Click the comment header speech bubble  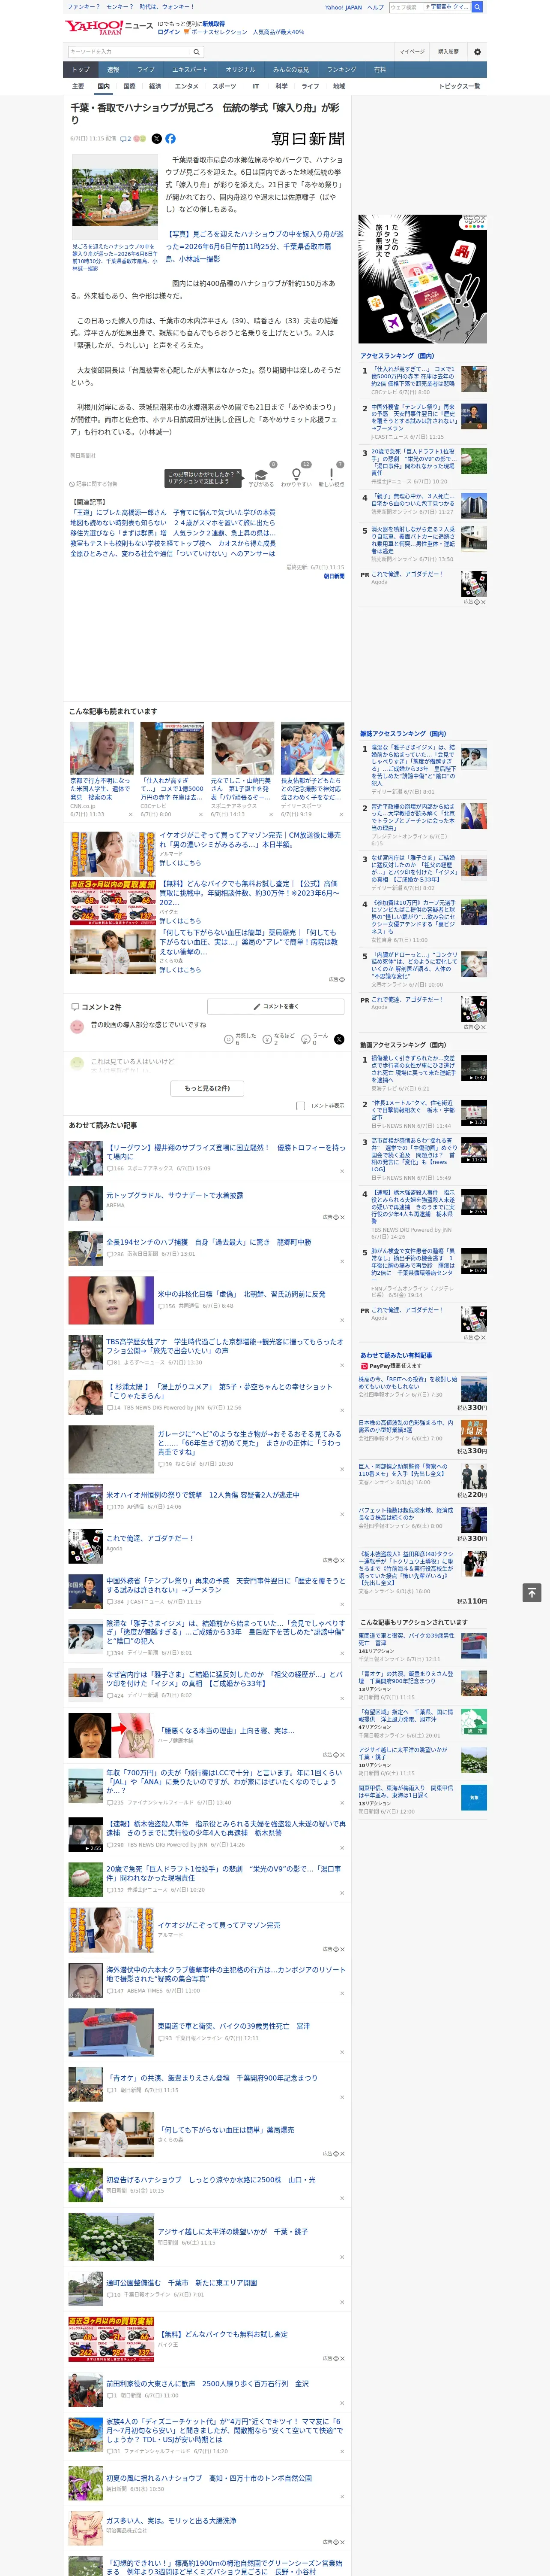(x=75, y=1007)
